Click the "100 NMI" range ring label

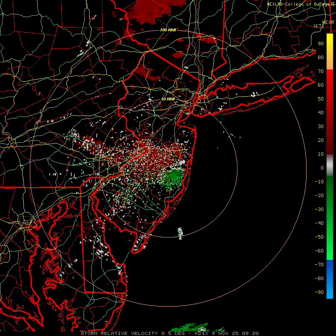(168, 30)
